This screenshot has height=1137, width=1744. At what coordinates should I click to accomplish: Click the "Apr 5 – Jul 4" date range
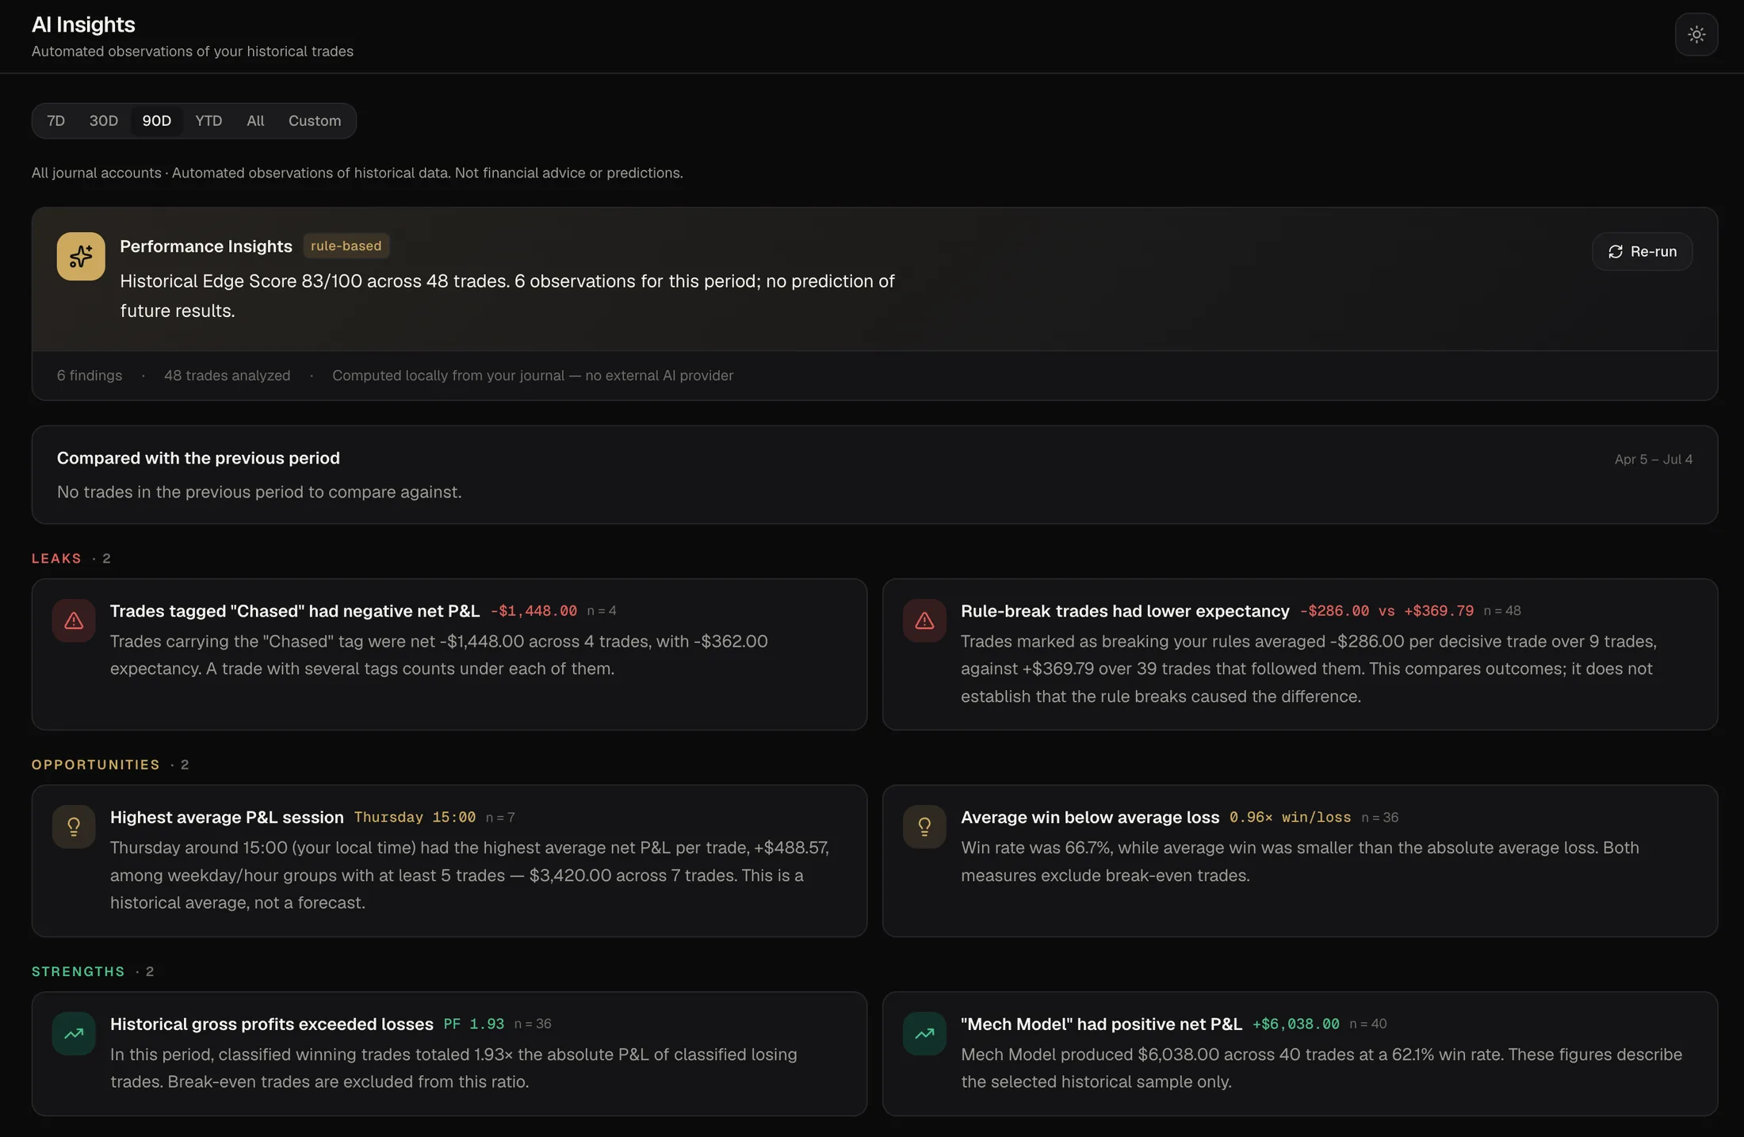1654,460
